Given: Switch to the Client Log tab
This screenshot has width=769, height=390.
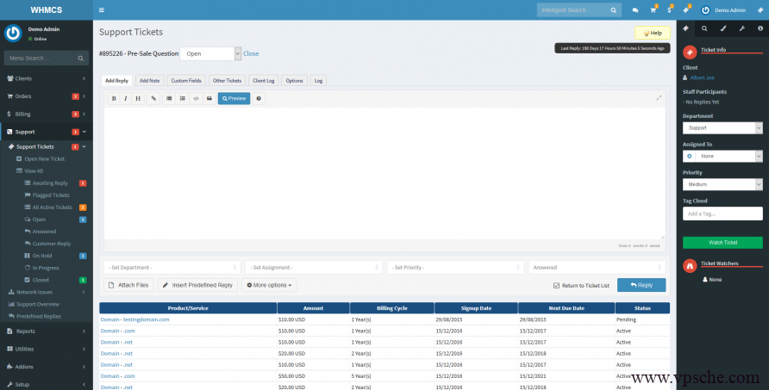Looking at the screenshot, I should [x=263, y=80].
